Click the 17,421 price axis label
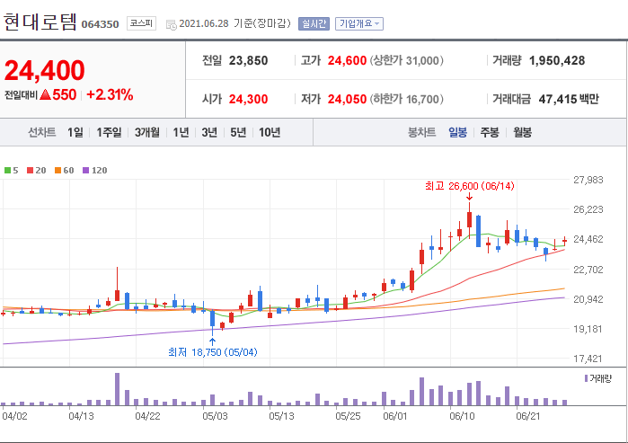 [588, 359]
